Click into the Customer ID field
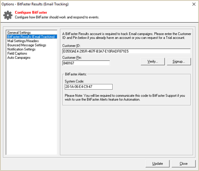Image resolution: width=199 pixels, height=171 pixels. [127, 51]
